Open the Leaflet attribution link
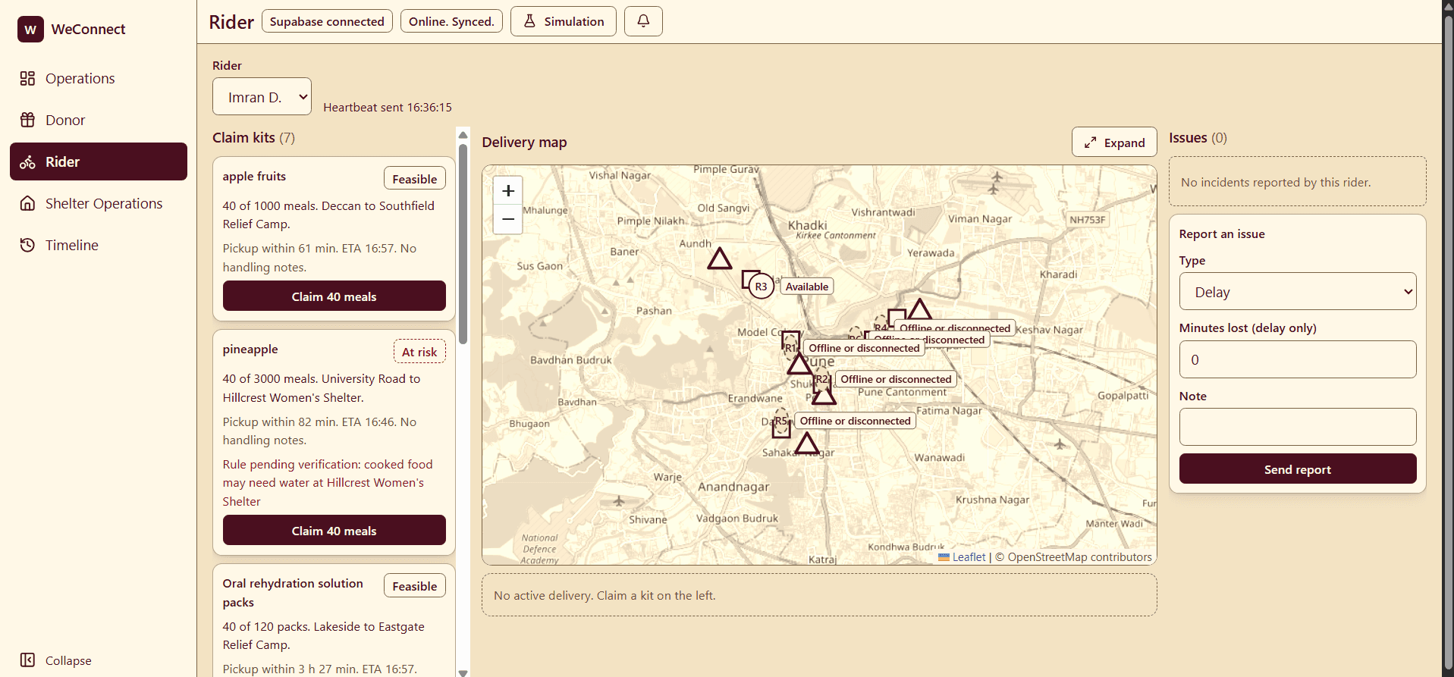Screen dimensions: 1454x677 (x=962, y=557)
